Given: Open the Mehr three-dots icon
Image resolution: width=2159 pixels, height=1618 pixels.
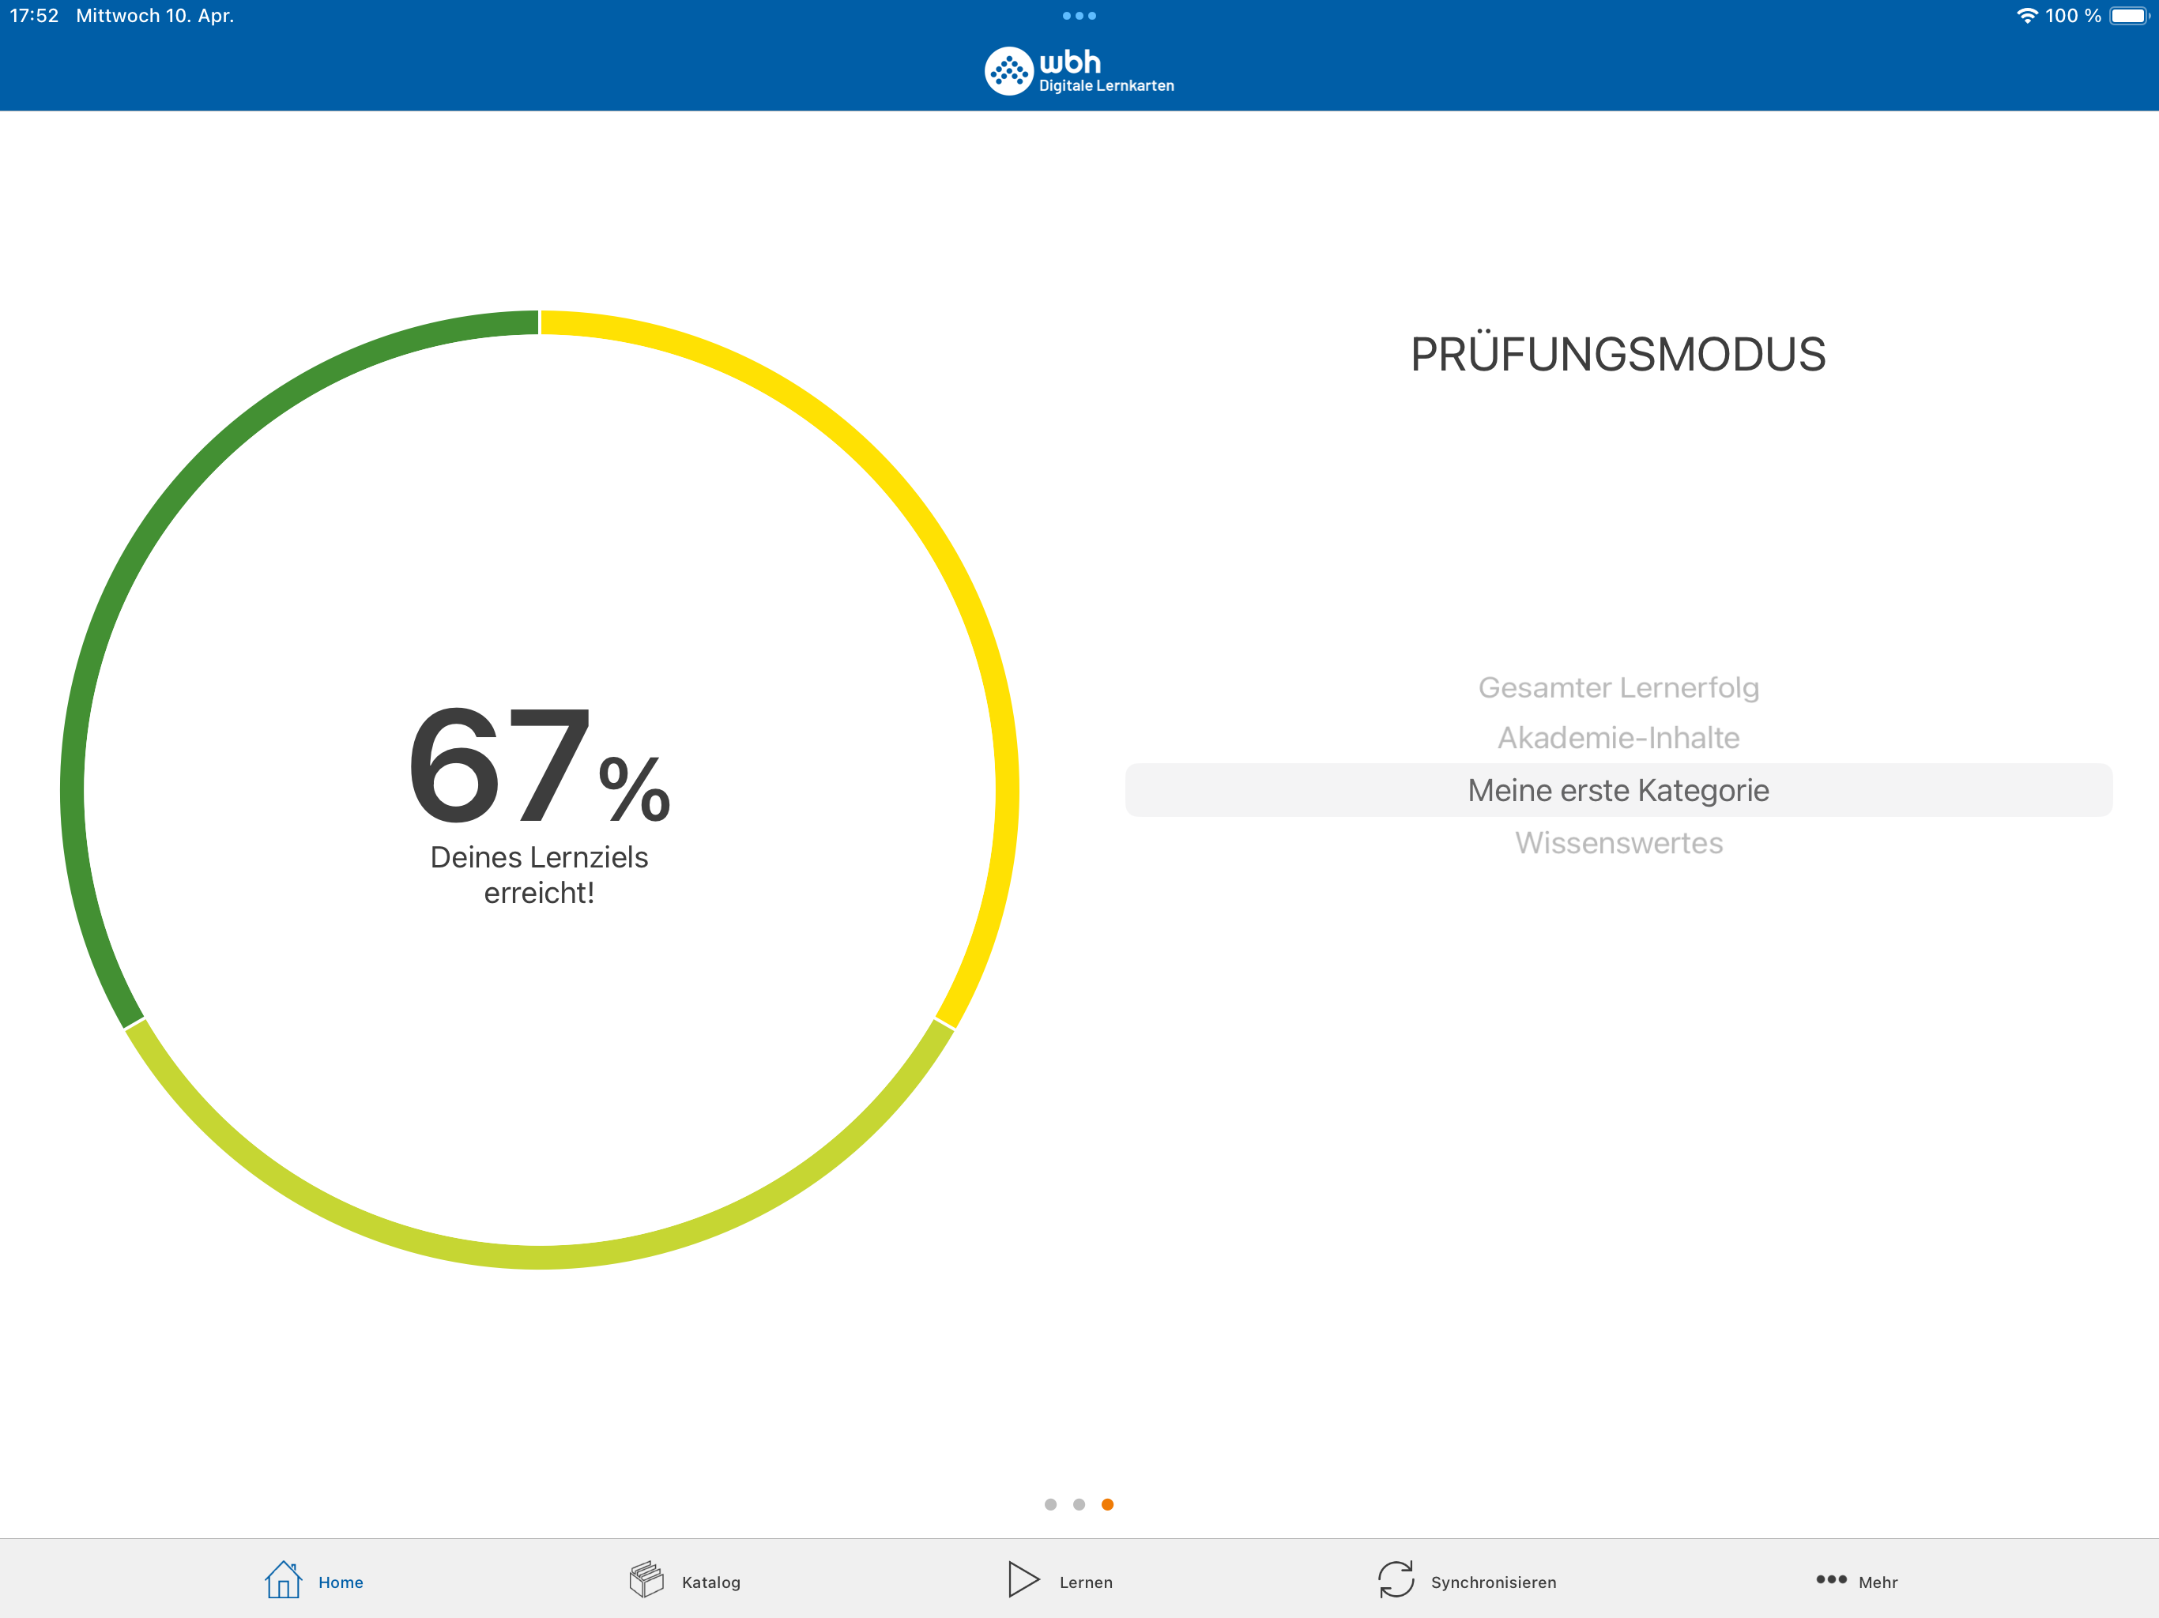Looking at the screenshot, I should pos(1831,1579).
